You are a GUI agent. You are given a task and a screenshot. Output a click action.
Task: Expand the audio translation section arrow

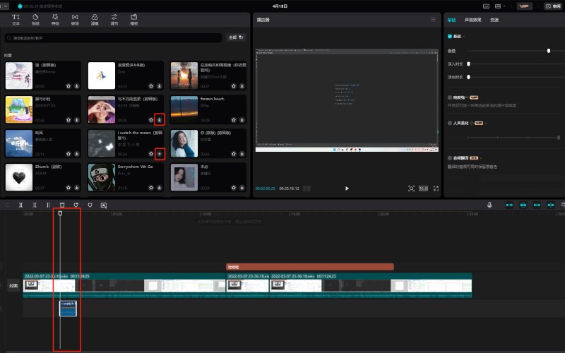[x=481, y=158]
